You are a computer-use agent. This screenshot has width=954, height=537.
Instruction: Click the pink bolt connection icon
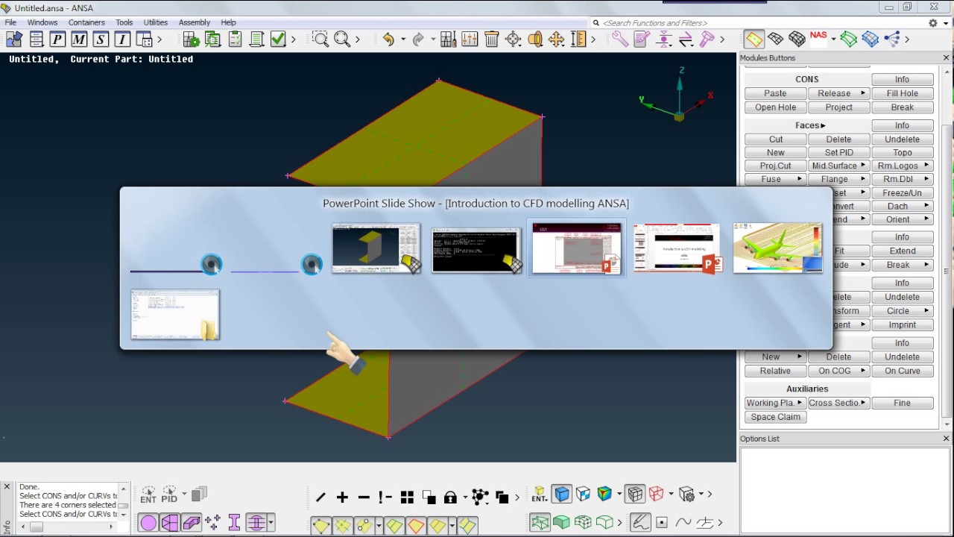coord(707,40)
